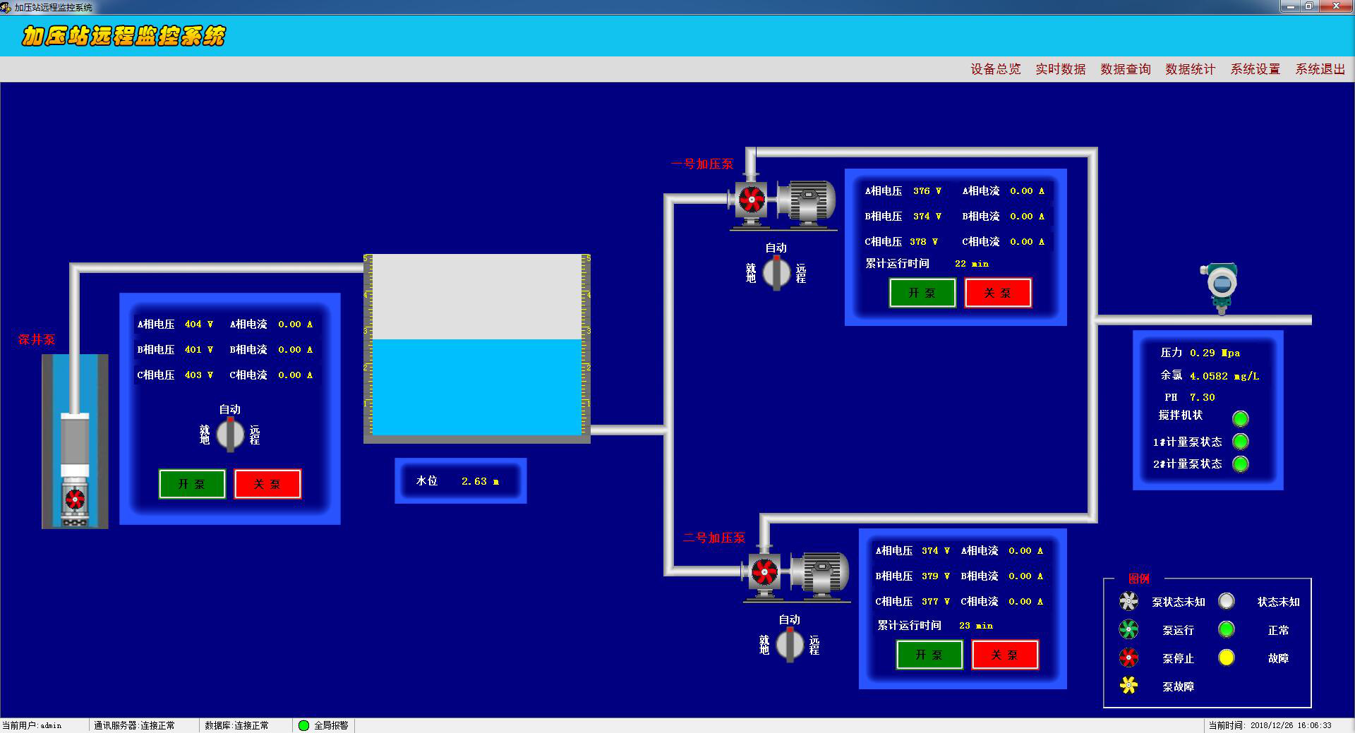
Task: Open the 数据统计 menu
Action: click(1190, 69)
